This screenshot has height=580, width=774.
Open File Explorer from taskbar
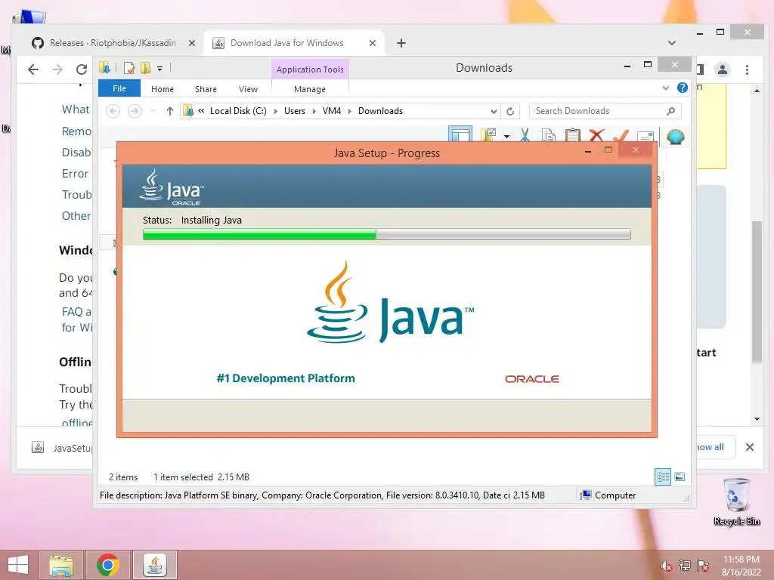(x=61, y=565)
